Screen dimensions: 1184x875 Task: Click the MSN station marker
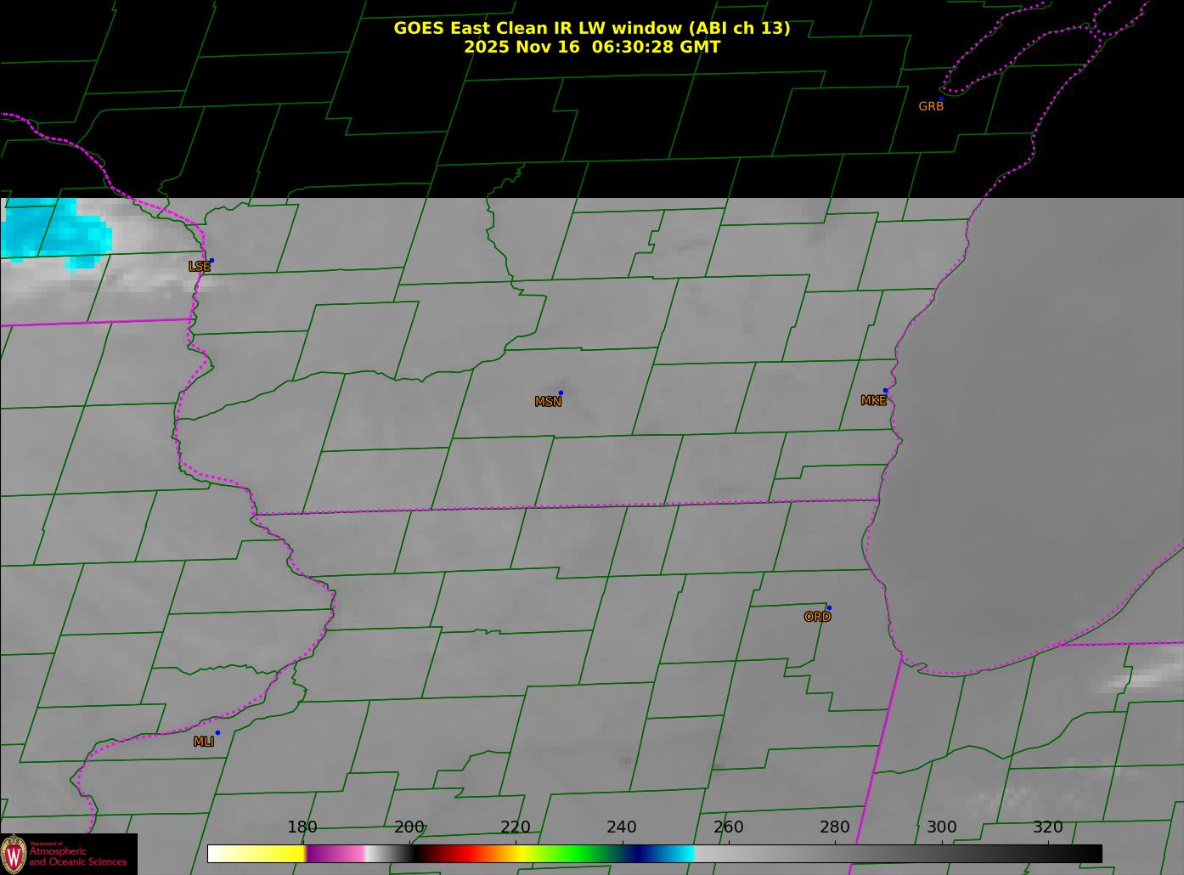(x=561, y=392)
